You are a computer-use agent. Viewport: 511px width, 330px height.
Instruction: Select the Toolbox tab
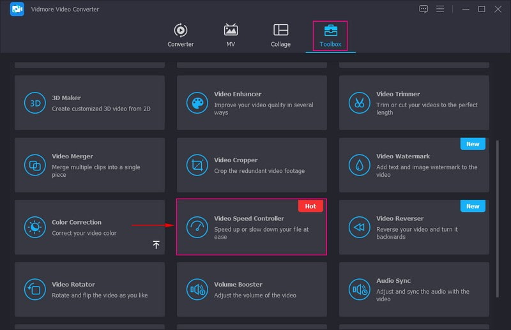(x=330, y=36)
